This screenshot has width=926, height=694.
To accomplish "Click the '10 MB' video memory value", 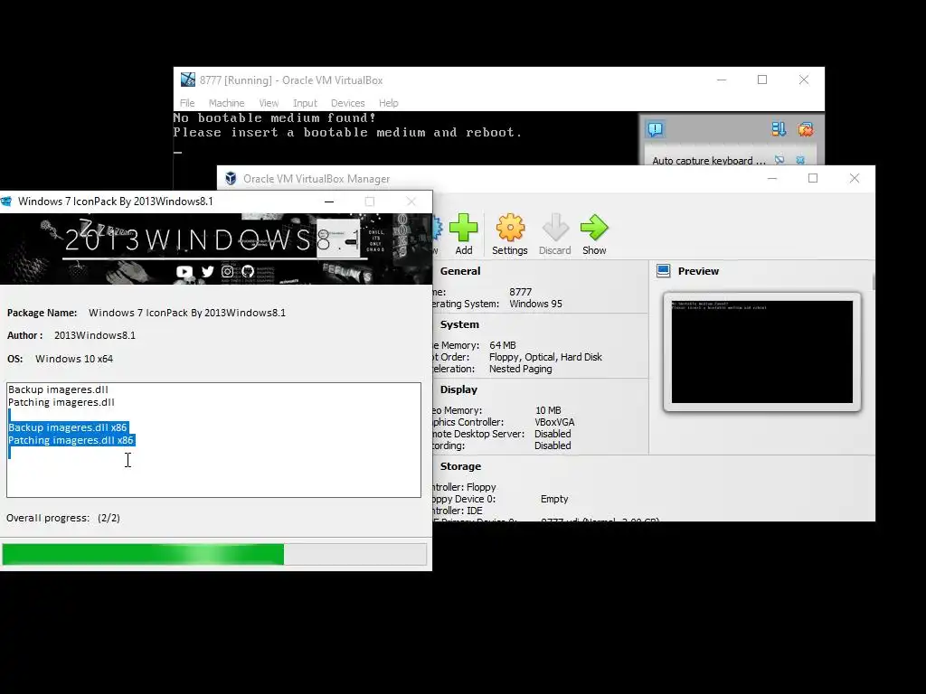I will [x=548, y=410].
